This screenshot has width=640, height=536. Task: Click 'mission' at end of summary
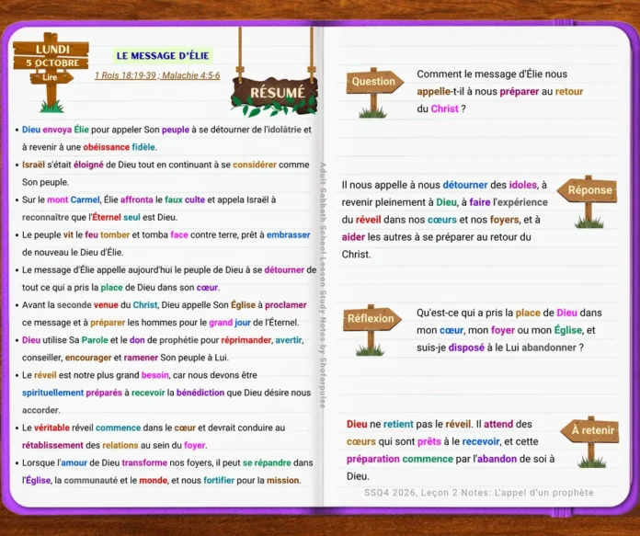pyautogui.click(x=283, y=481)
